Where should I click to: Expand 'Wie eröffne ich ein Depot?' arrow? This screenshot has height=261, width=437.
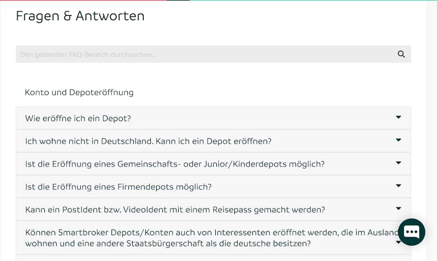click(399, 117)
